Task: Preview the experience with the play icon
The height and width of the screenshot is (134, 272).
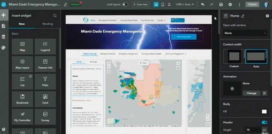Action: pos(230,5)
